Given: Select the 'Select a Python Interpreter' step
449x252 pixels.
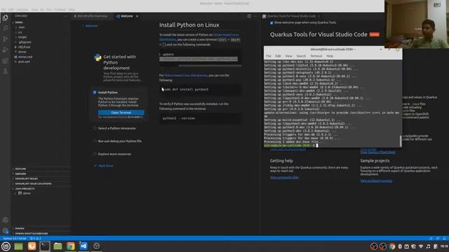Looking at the screenshot, I should coord(117,129).
